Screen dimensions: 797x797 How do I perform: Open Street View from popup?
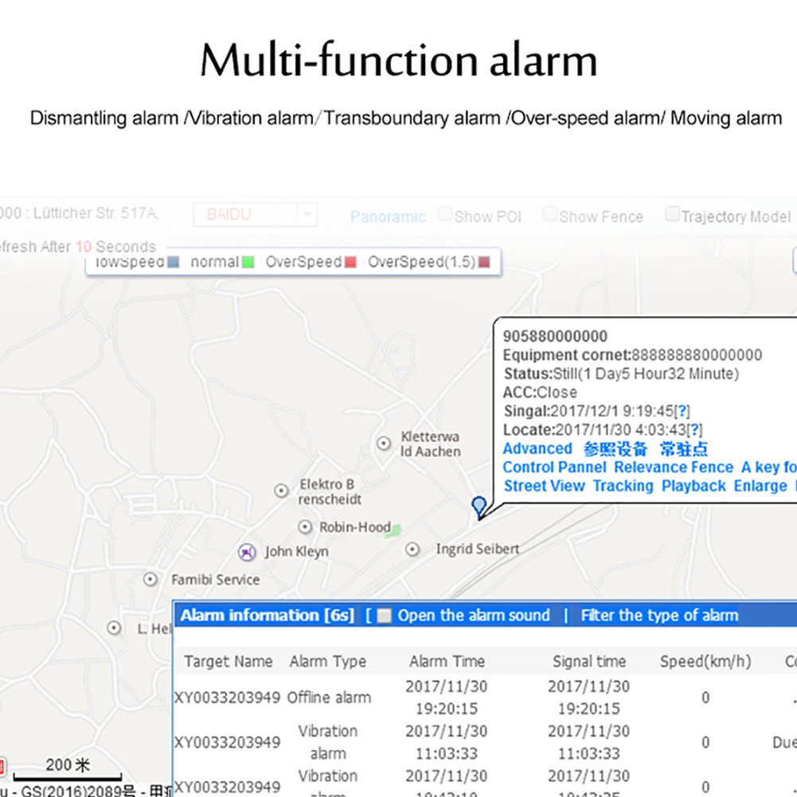tap(544, 486)
